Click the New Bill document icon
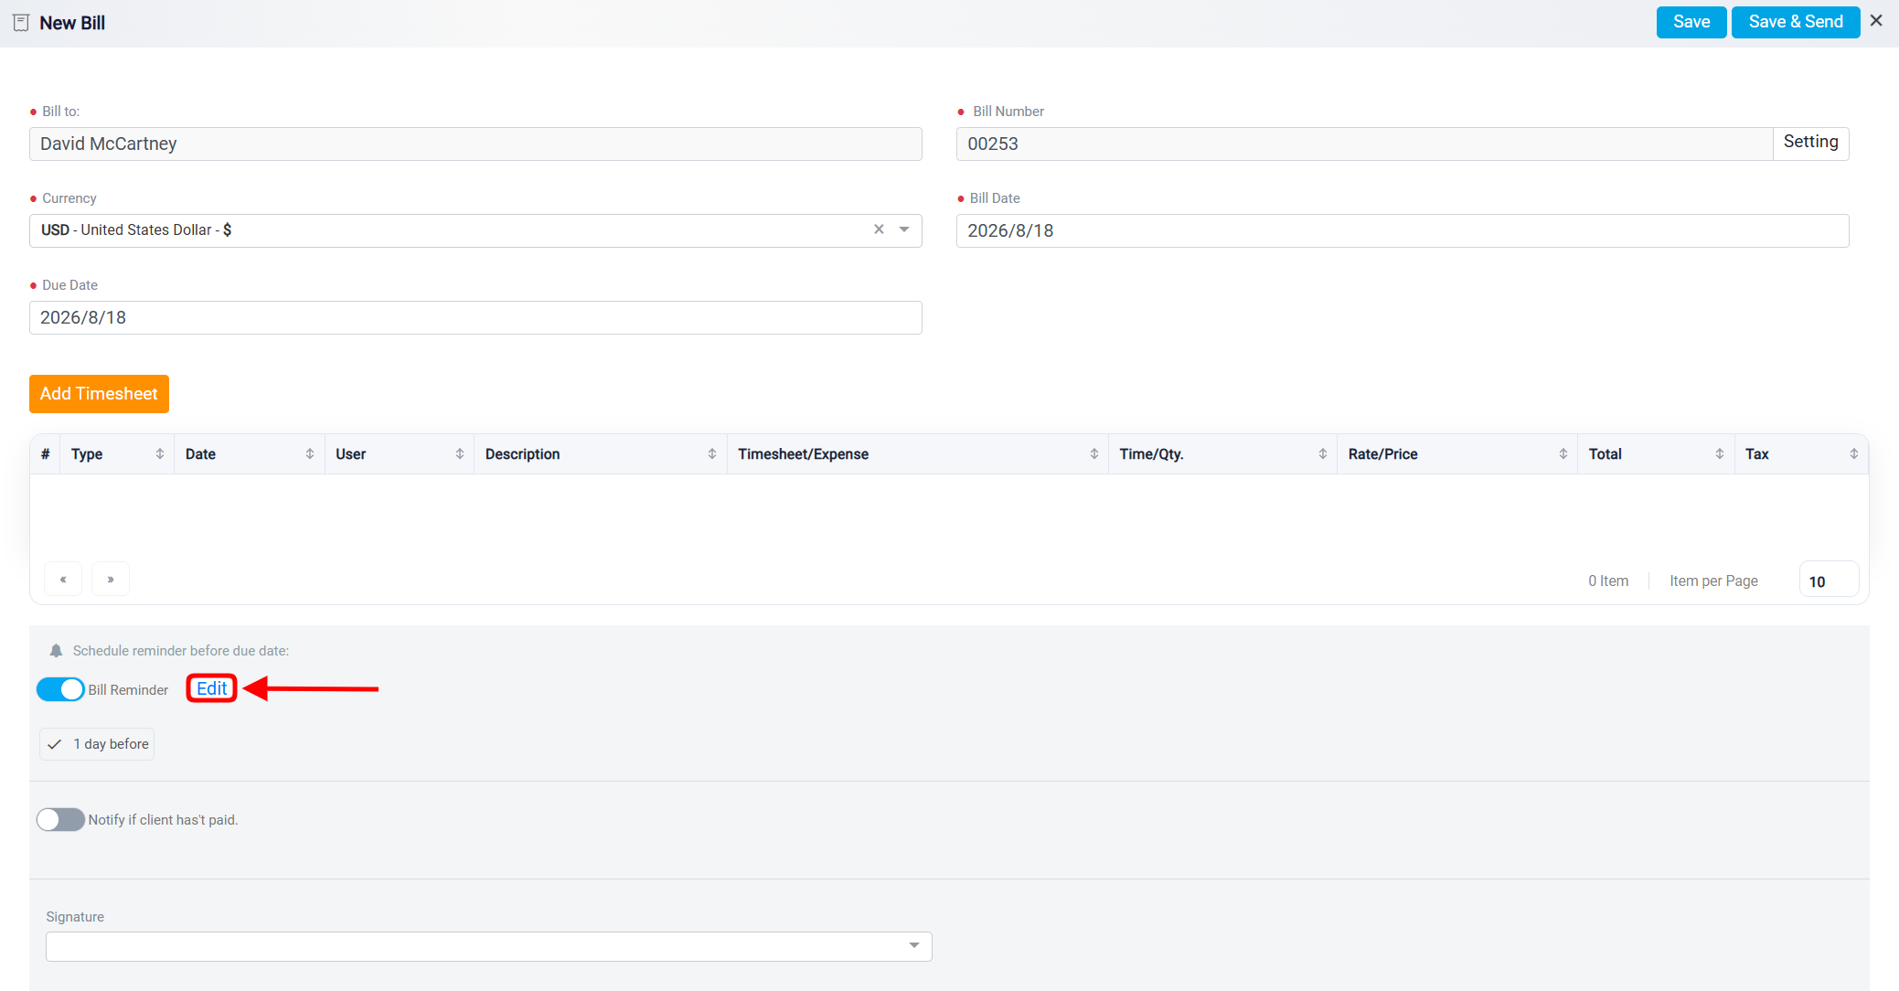This screenshot has height=991, width=1899. (21, 23)
